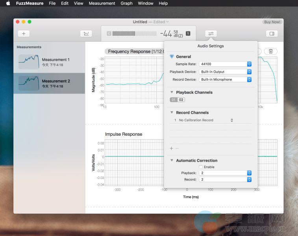The width and height of the screenshot is (298, 236).
Task: Toggle the sidebar panel icon in toolbar
Action: coord(272,34)
